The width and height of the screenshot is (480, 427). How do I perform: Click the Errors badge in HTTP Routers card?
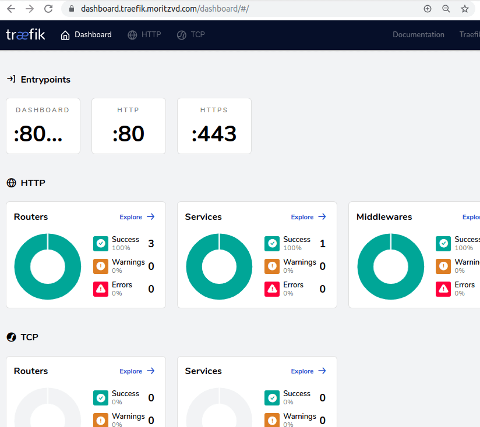[x=101, y=289]
